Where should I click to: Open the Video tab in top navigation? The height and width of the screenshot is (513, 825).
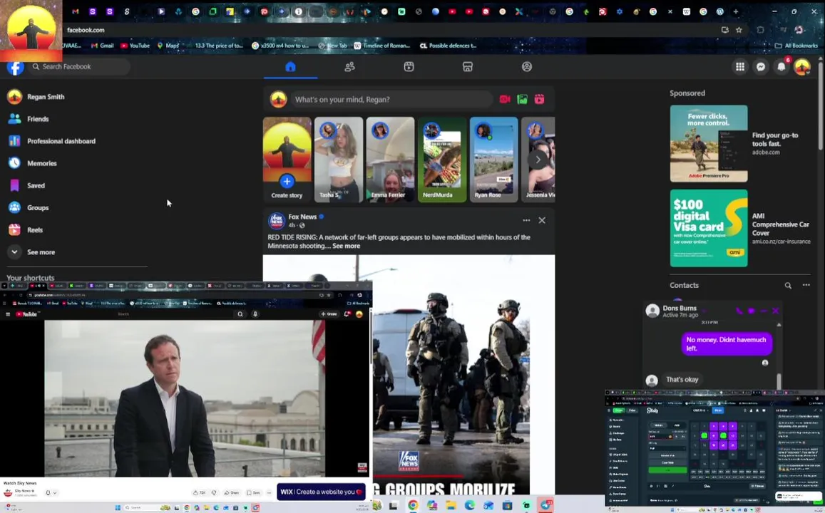pos(409,67)
